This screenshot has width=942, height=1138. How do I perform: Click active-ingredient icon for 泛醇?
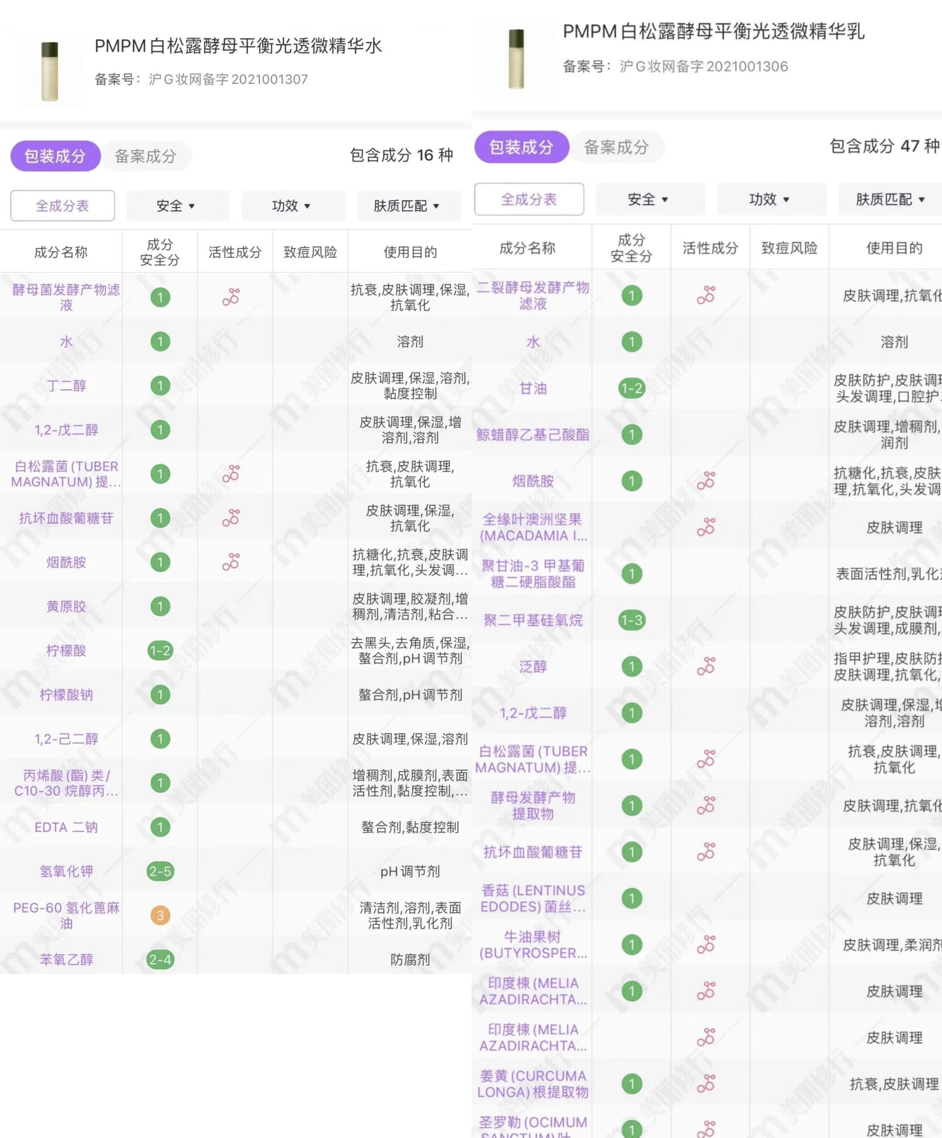point(706,667)
